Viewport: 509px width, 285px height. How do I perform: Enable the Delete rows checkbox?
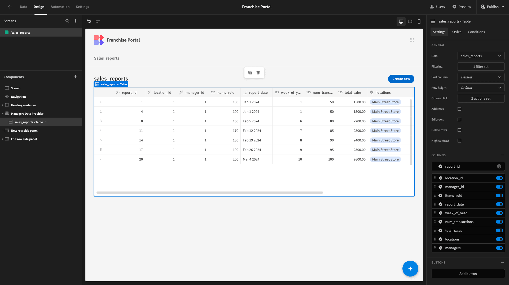[459, 130]
